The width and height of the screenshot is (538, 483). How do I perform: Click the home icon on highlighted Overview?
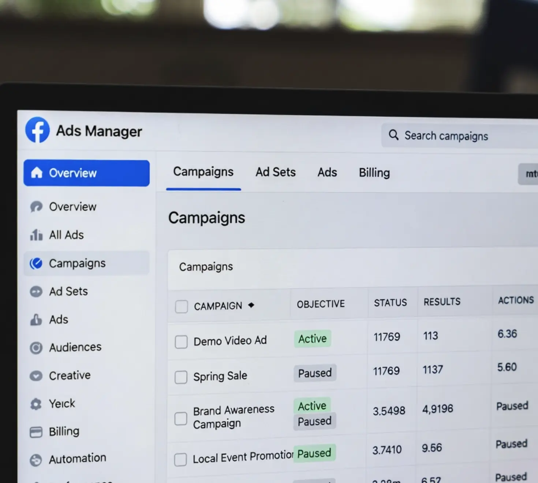click(37, 172)
